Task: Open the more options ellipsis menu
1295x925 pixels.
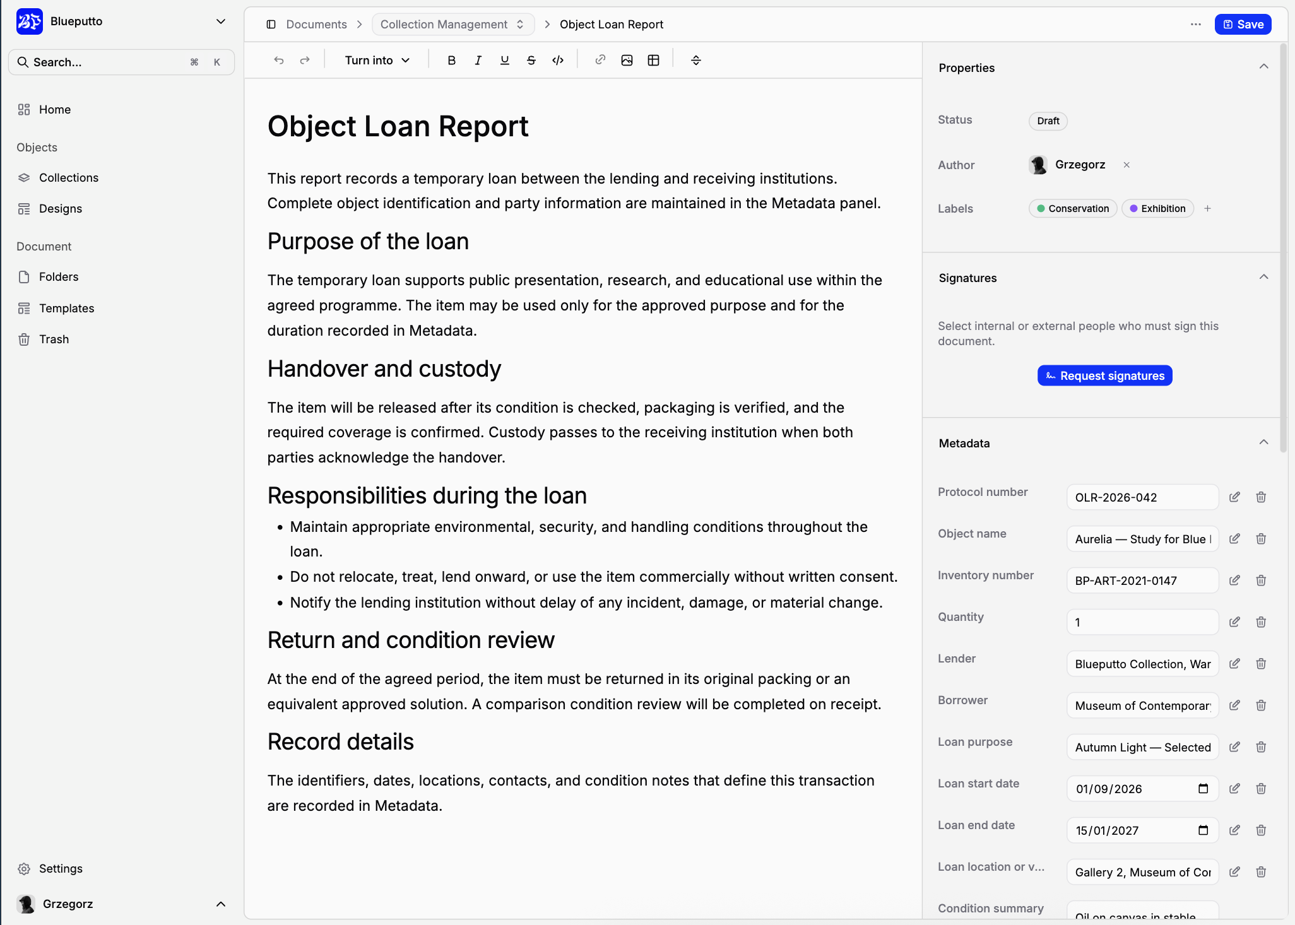Action: tap(1196, 25)
